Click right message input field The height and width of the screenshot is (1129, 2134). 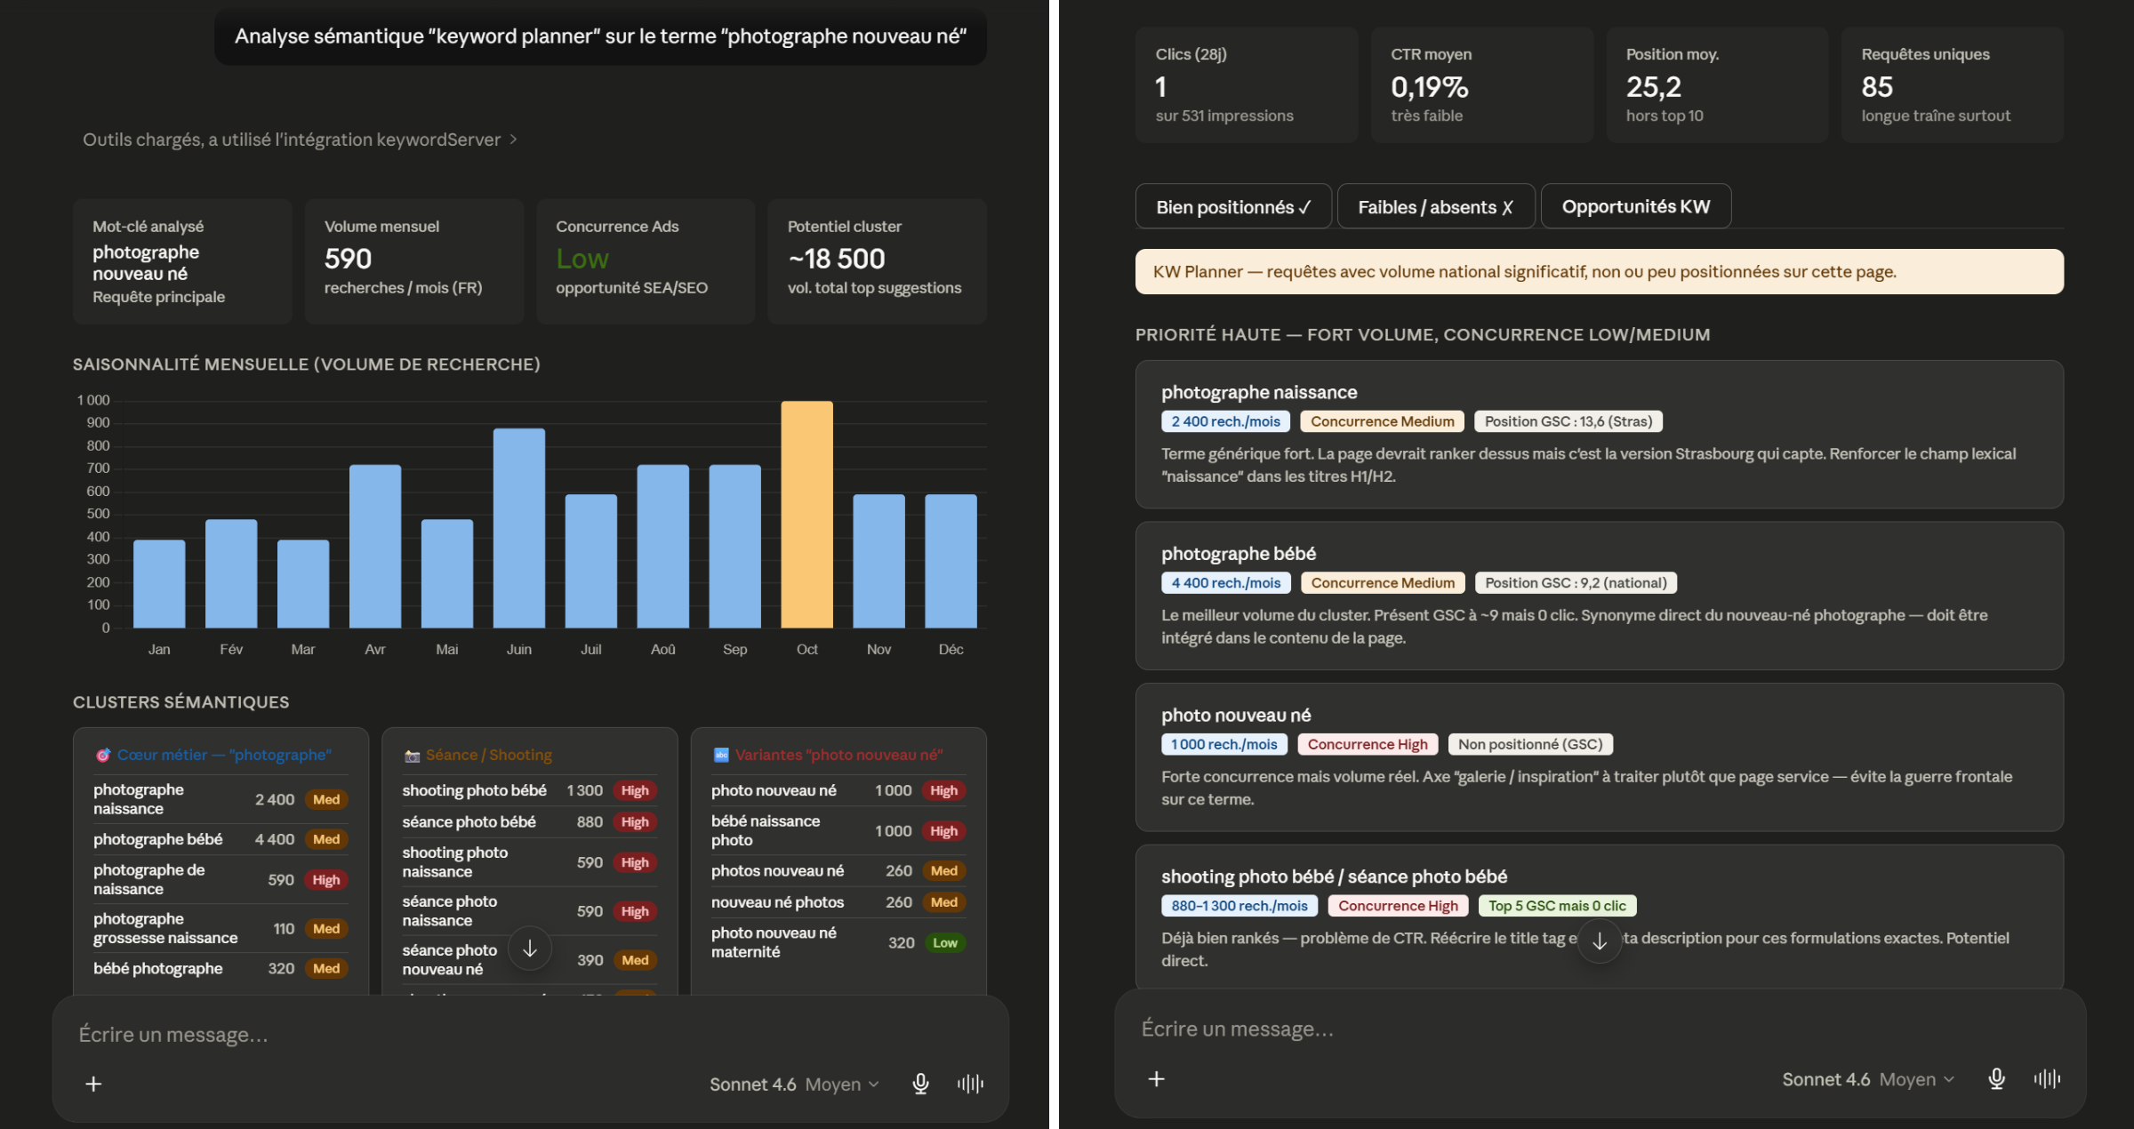click(1599, 1029)
